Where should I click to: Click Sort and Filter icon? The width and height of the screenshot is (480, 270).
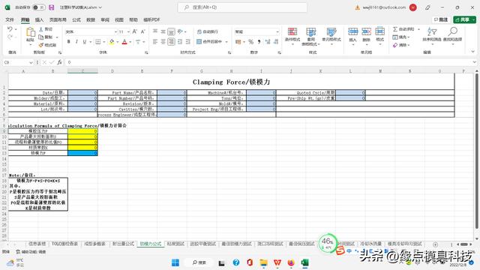coord(432,31)
